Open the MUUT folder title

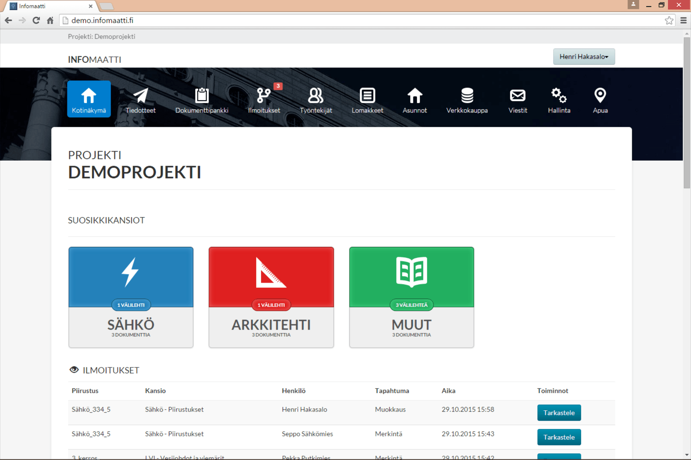pyautogui.click(x=411, y=325)
